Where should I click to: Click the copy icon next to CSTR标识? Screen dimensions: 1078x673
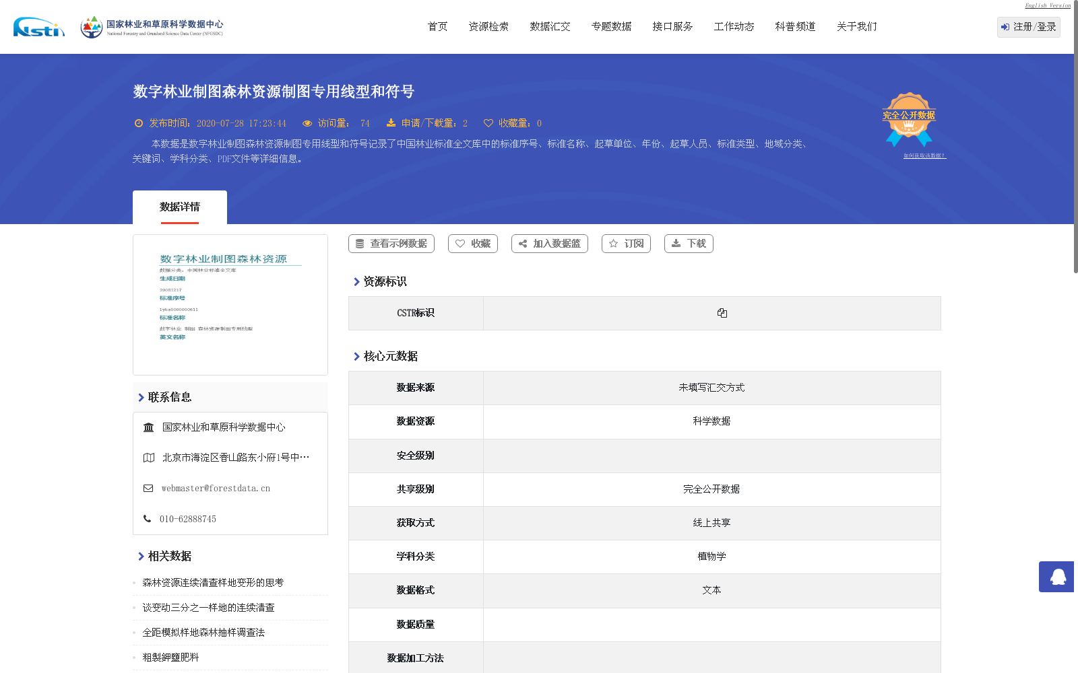(722, 313)
